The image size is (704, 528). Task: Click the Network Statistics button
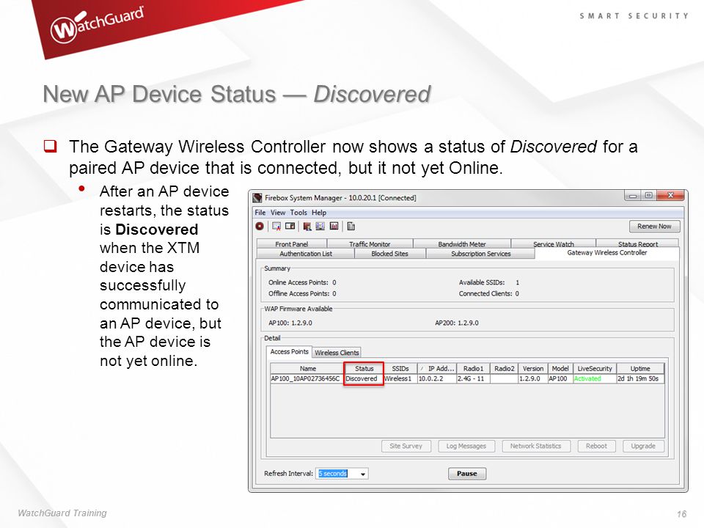click(535, 446)
